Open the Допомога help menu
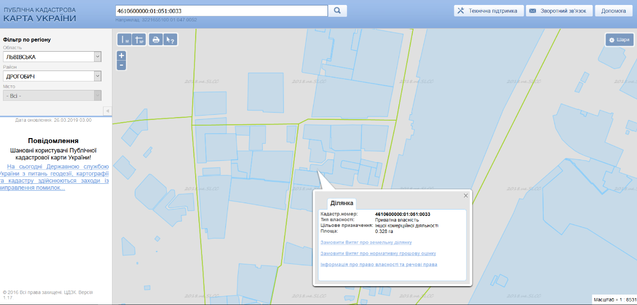 coord(613,11)
